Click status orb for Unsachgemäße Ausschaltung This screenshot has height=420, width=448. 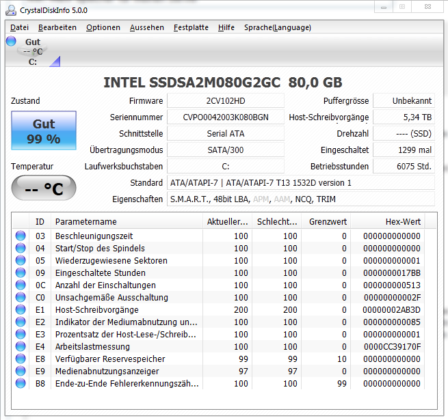coord(21,297)
